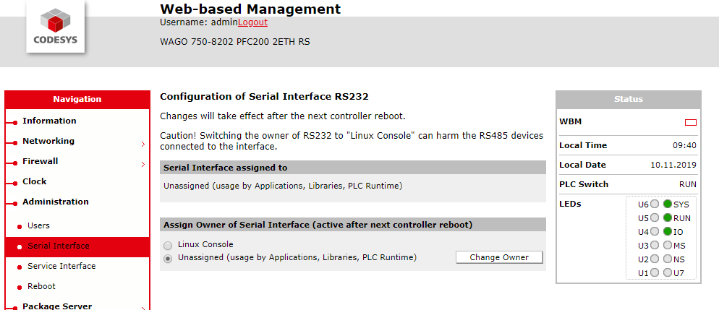Click the MS LED indicator
This screenshot has height=310, width=719.
667,246
